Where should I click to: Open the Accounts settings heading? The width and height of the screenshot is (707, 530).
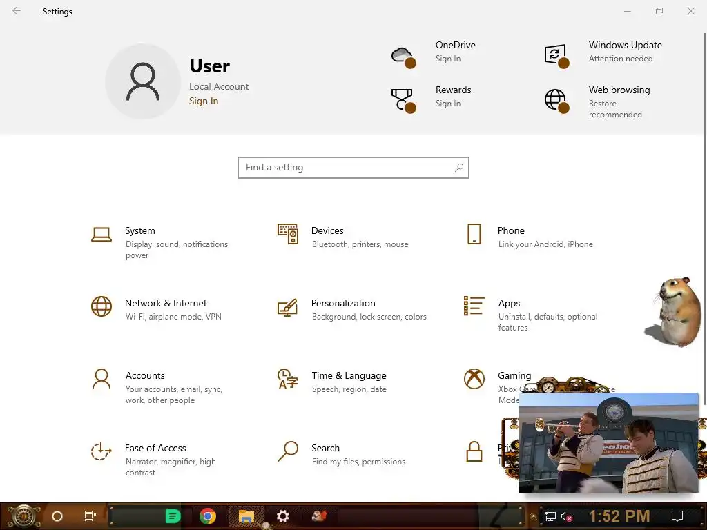coord(145,376)
